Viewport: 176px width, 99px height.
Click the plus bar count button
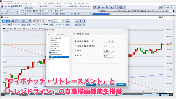[53, 21]
